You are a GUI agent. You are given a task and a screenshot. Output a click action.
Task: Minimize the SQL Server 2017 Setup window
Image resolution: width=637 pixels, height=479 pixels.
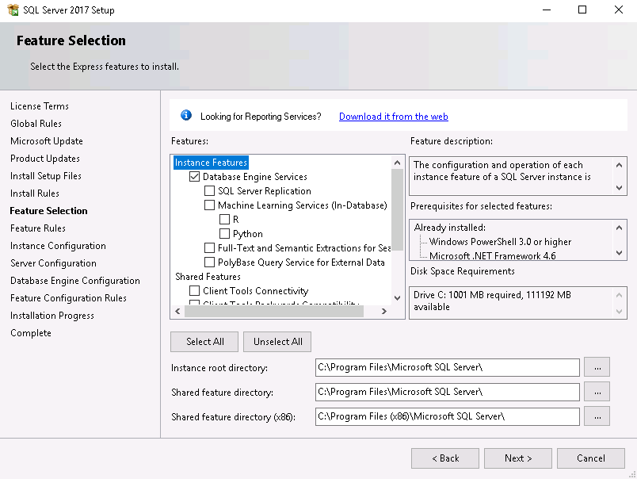tap(547, 10)
